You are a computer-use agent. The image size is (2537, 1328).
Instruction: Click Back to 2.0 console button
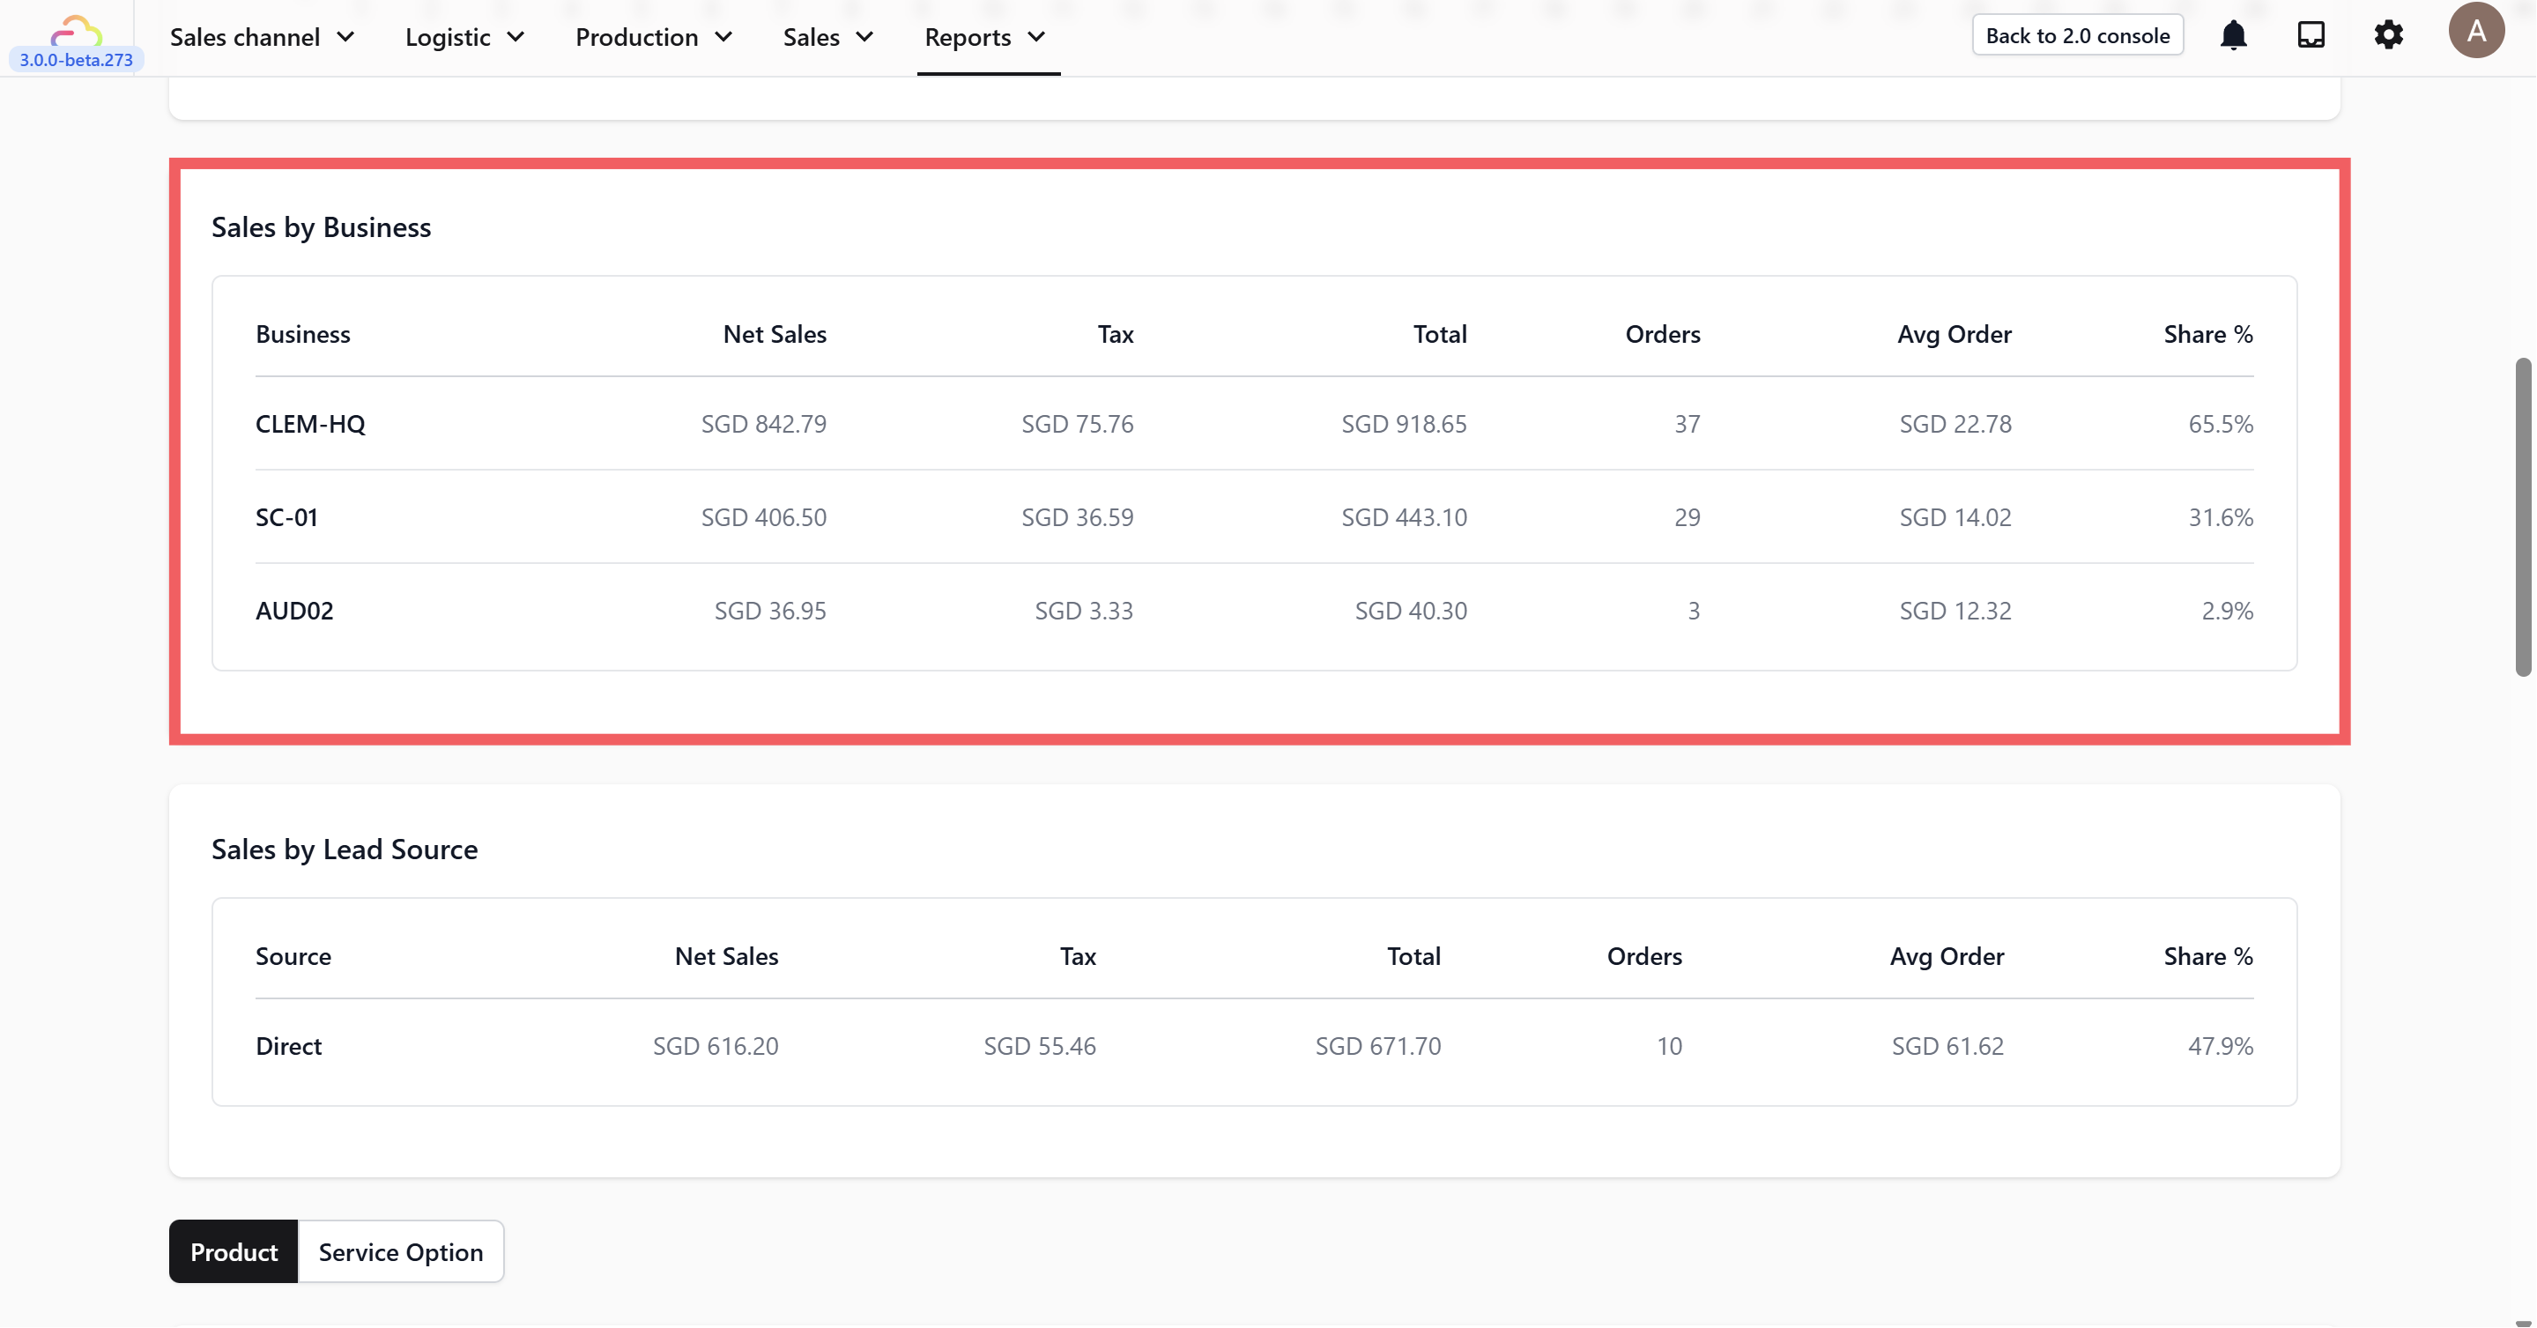click(x=2077, y=35)
